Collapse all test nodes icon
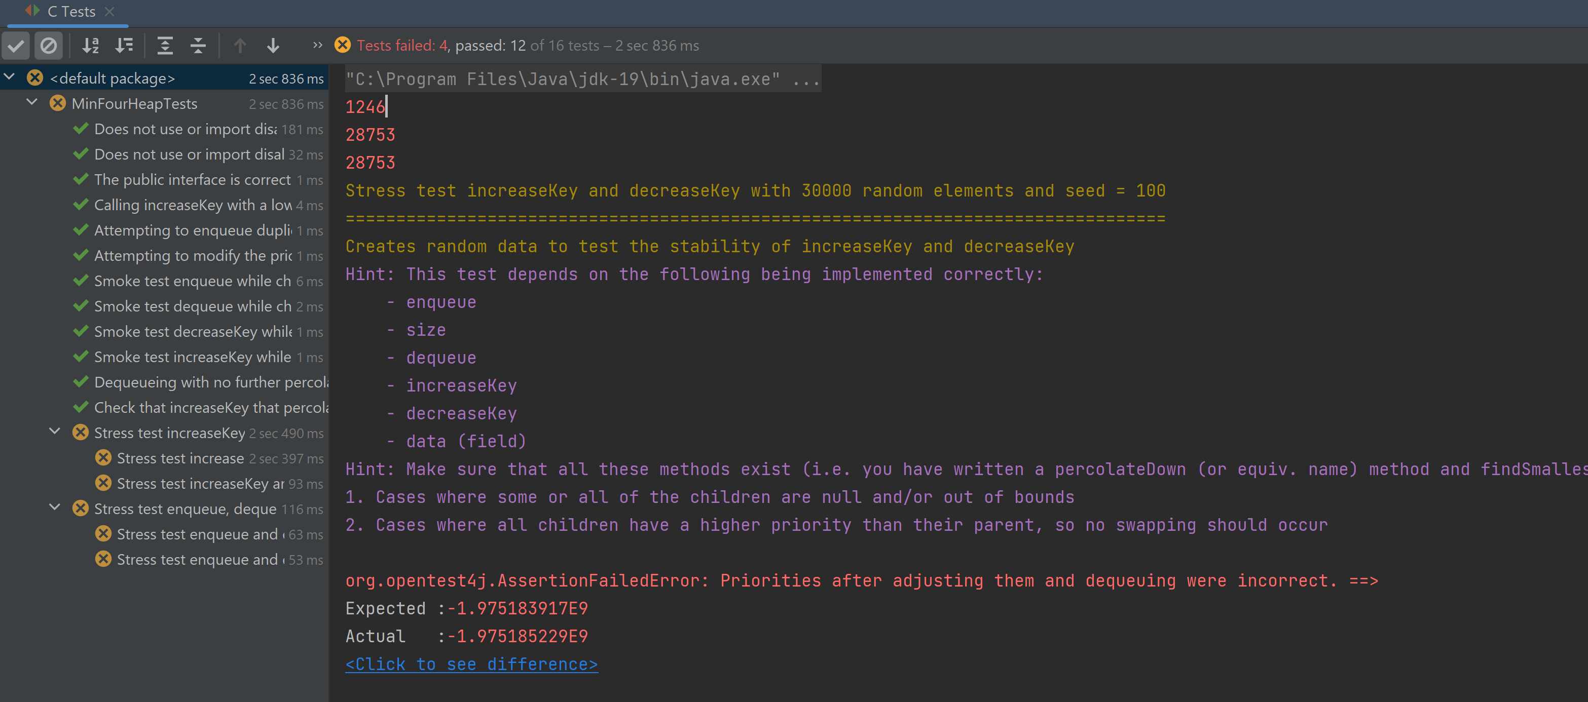This screenshot has height=702, width=1588. (x=198, y=46)
